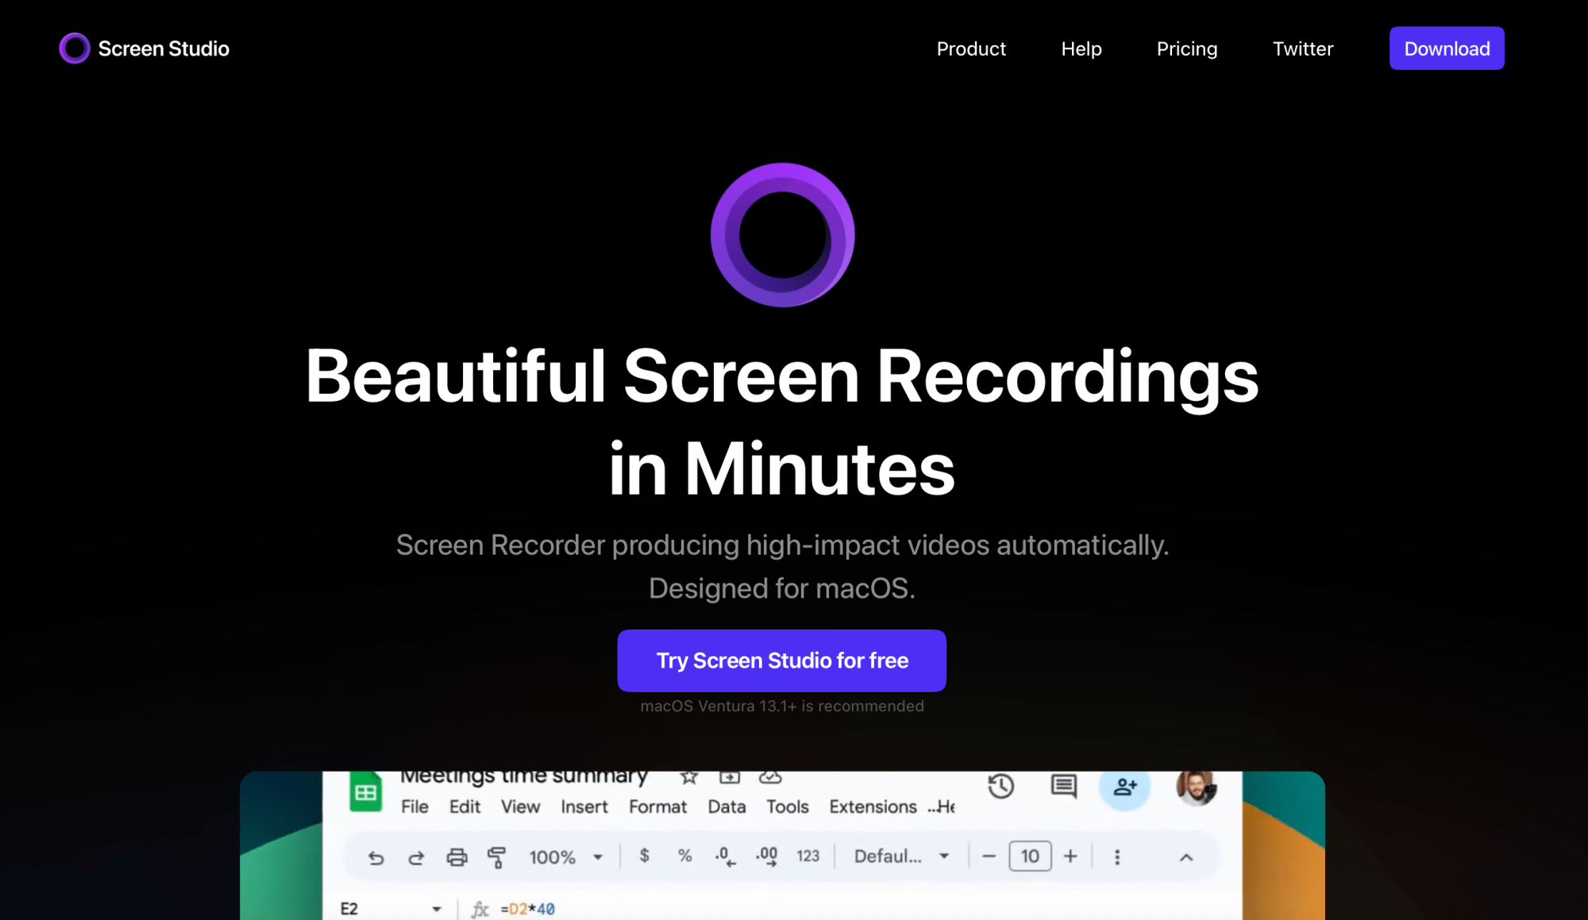The width and height of the screenshot is (1588, 920).
Task: Click the redo arrow in toolbar
Action: [x=416, y=857]
